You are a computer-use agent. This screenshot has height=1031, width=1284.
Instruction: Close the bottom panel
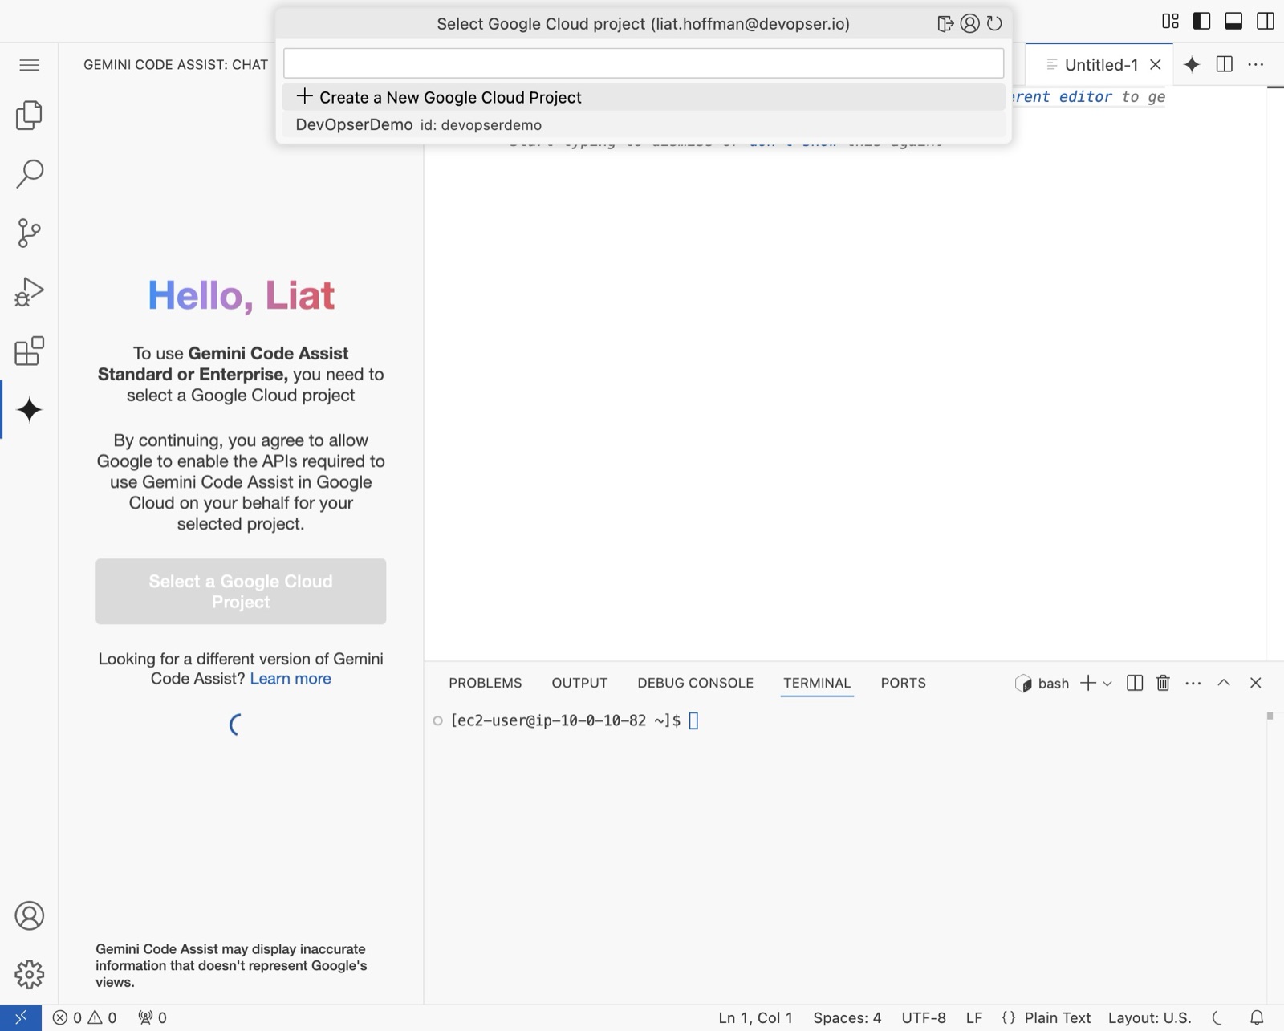[1256, 683]
